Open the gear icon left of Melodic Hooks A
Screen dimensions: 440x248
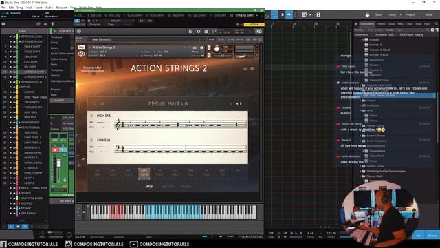pyautogui.click(x=102, y=104)
